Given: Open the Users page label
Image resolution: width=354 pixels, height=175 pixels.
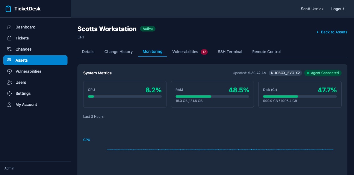Looking at the screenshot, I should [x=21, y=82].
